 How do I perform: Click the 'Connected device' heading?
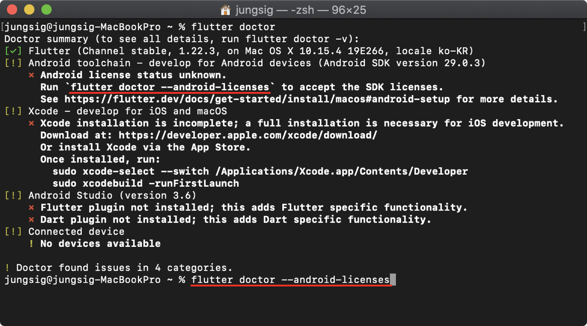(76, 232)
